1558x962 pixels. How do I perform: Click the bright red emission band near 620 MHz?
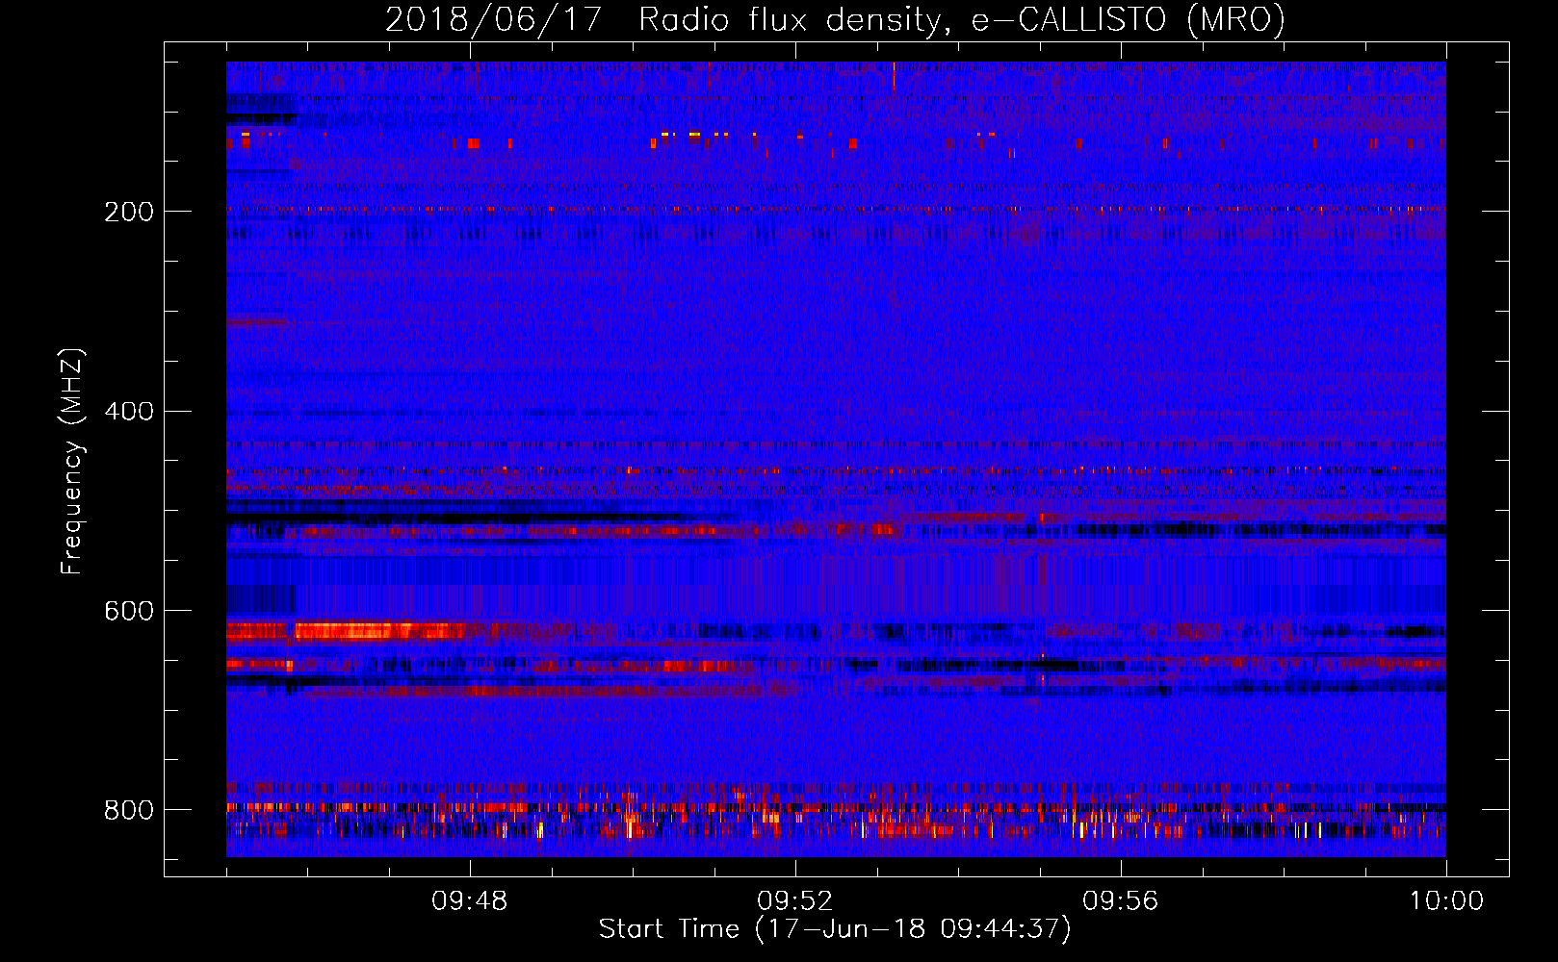[347, 631]
